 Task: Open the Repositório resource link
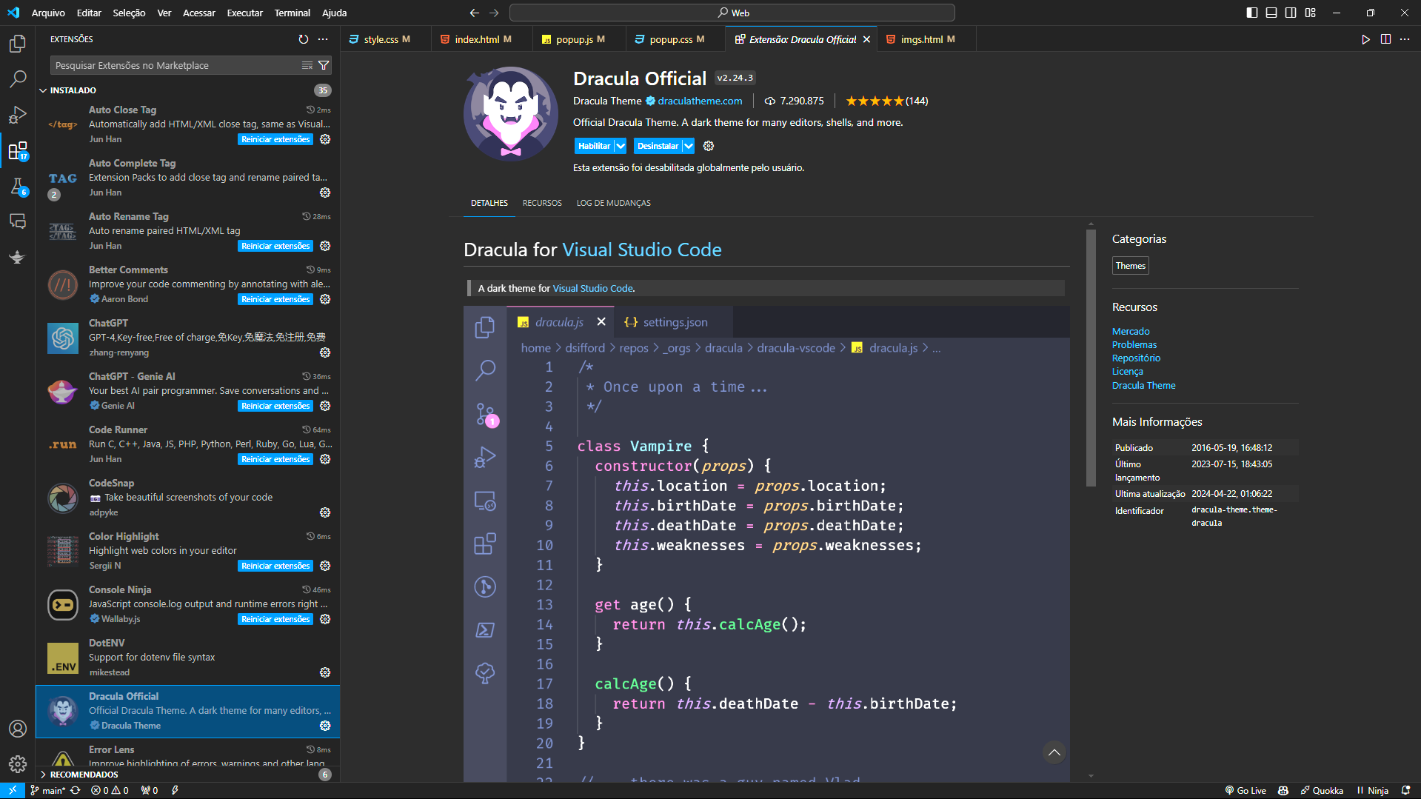point(1136,358)
